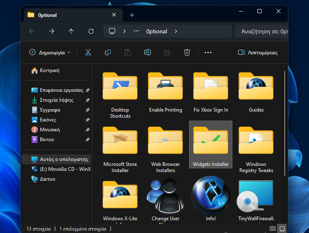This screenshot has height=233, width=309.
Task: Click the 13 στοιχεία status text
Action: (x=39, y=228)
